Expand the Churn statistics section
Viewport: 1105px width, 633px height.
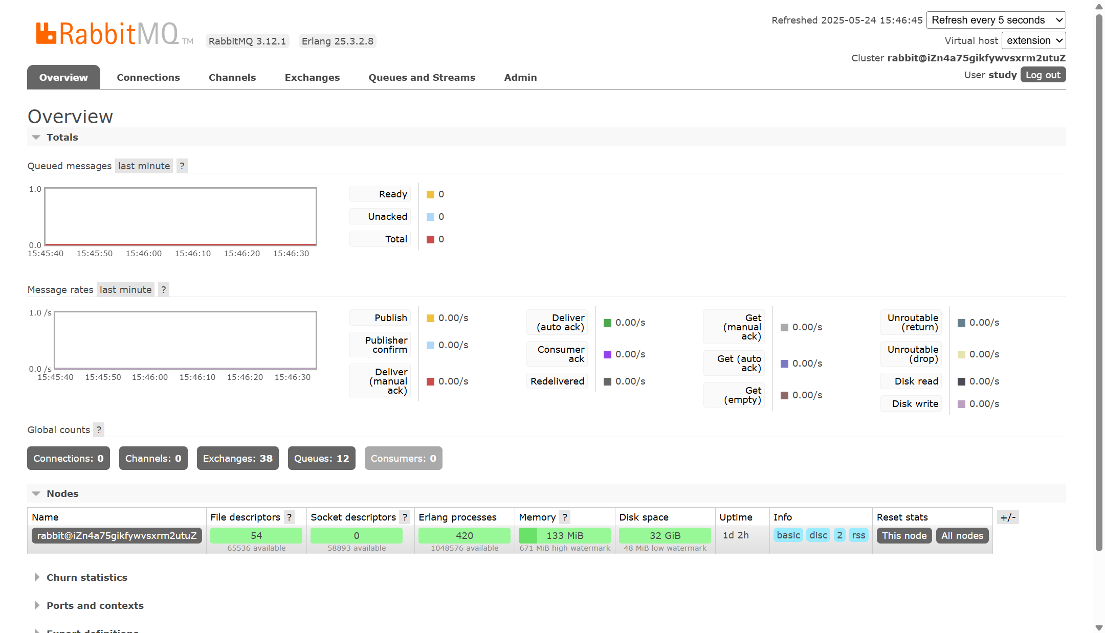pos(86,577)
